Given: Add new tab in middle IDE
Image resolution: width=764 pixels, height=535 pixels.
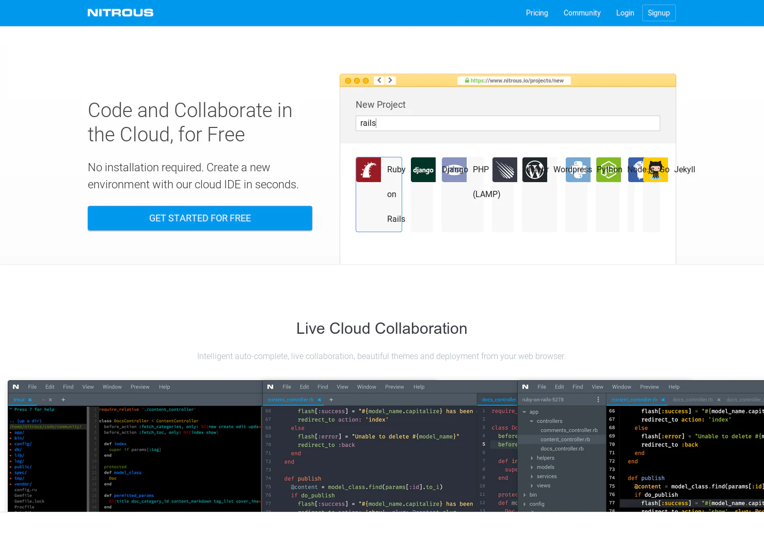Looking at the screenshot, I should [331, 400].
